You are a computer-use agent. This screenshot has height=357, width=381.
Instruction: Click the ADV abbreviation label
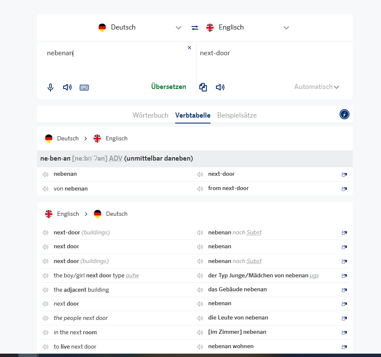(116, 158)
